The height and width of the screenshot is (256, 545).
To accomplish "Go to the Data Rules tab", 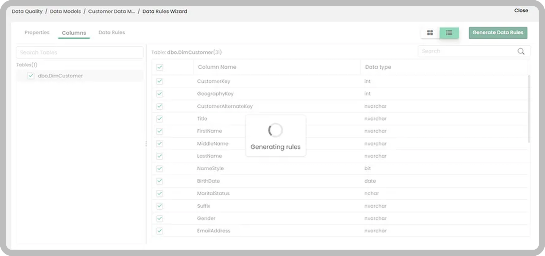I will coord(112,32).
